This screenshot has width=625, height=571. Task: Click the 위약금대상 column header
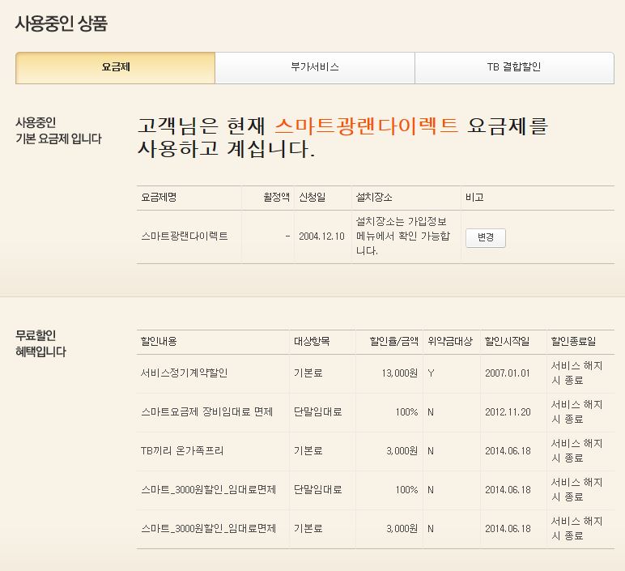(x=449, y=341)
